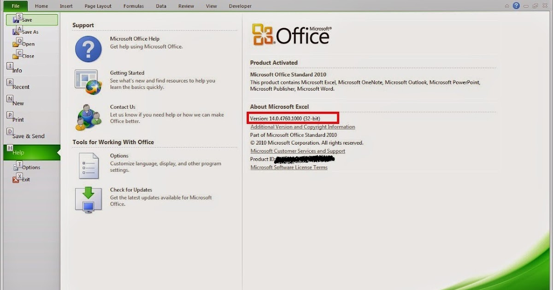Switch to the Insert ribbon tab
The image size is (553, 290).
66,6
